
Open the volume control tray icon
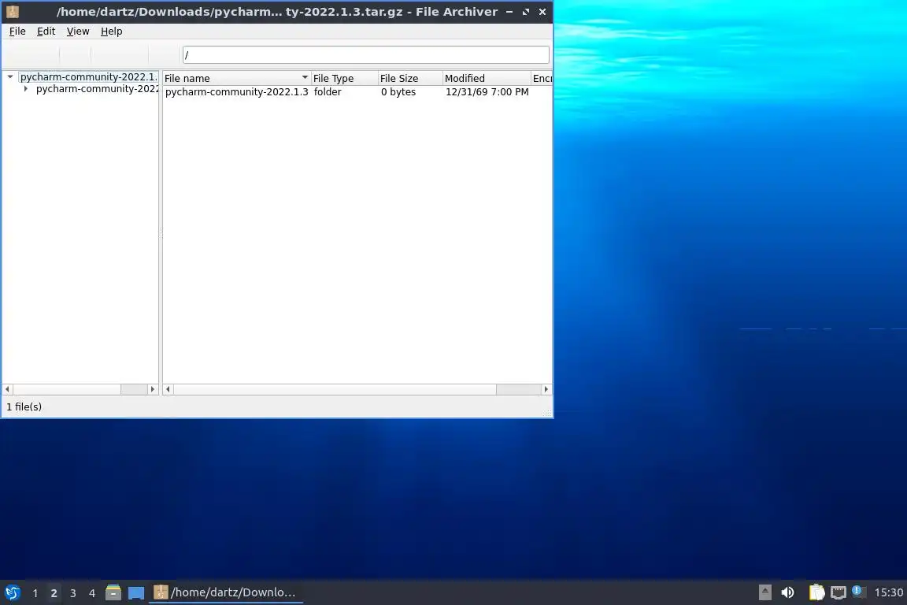pyautogui.click(x=787, y=592)
